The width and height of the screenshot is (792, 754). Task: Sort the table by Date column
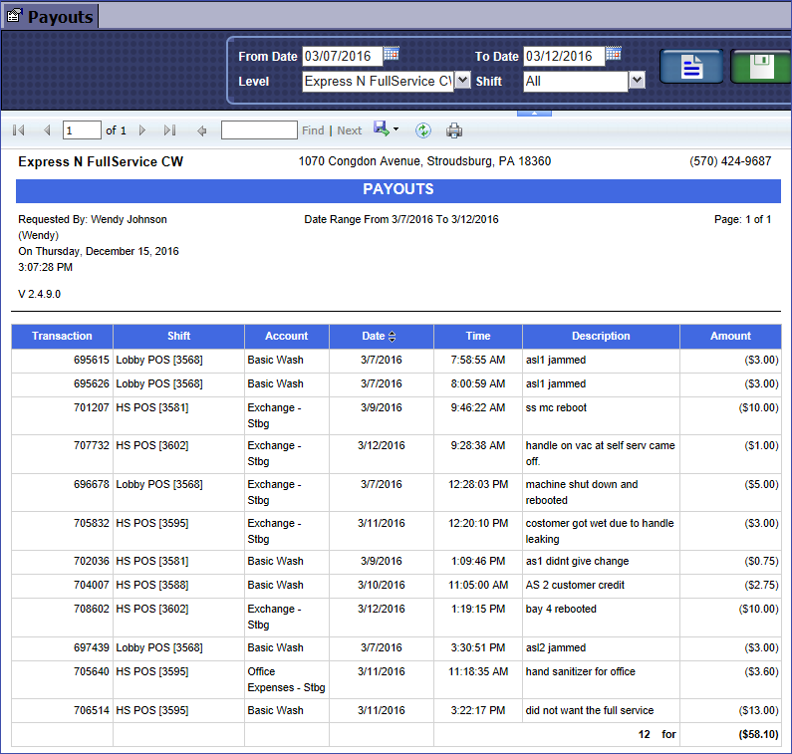(x=392, y=337)
